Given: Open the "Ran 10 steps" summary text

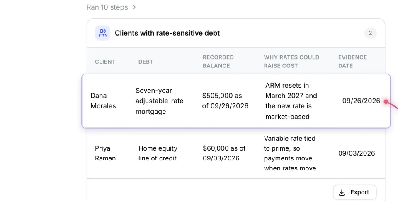Looking at the screenshot, I should [107, 7].
